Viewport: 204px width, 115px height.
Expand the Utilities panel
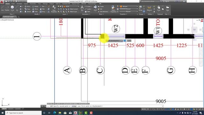tap(150, 14)
